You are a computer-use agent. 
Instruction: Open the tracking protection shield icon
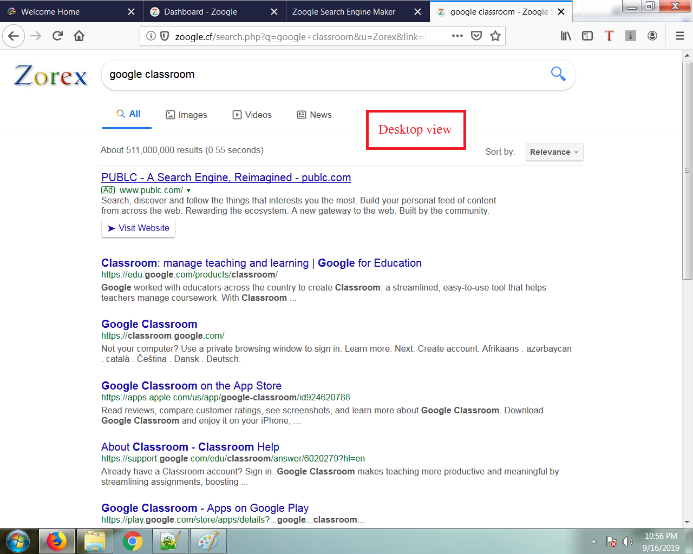pos(165,36)
